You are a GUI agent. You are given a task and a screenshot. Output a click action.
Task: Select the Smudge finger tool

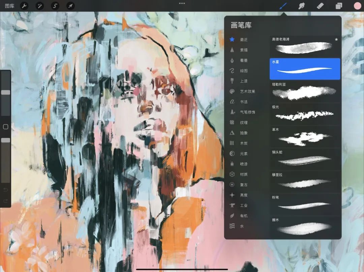point(301,6)
